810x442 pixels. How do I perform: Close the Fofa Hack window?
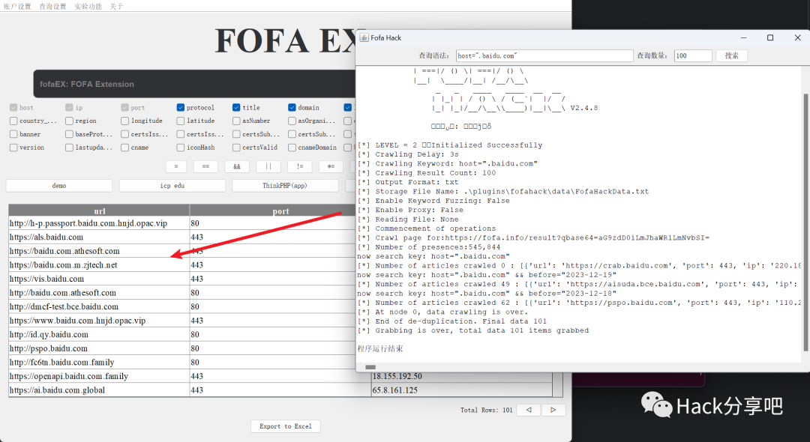[x=797, y=37]
